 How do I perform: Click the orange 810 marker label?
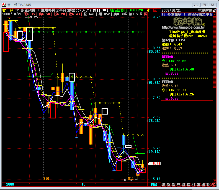tap(46, 179)
